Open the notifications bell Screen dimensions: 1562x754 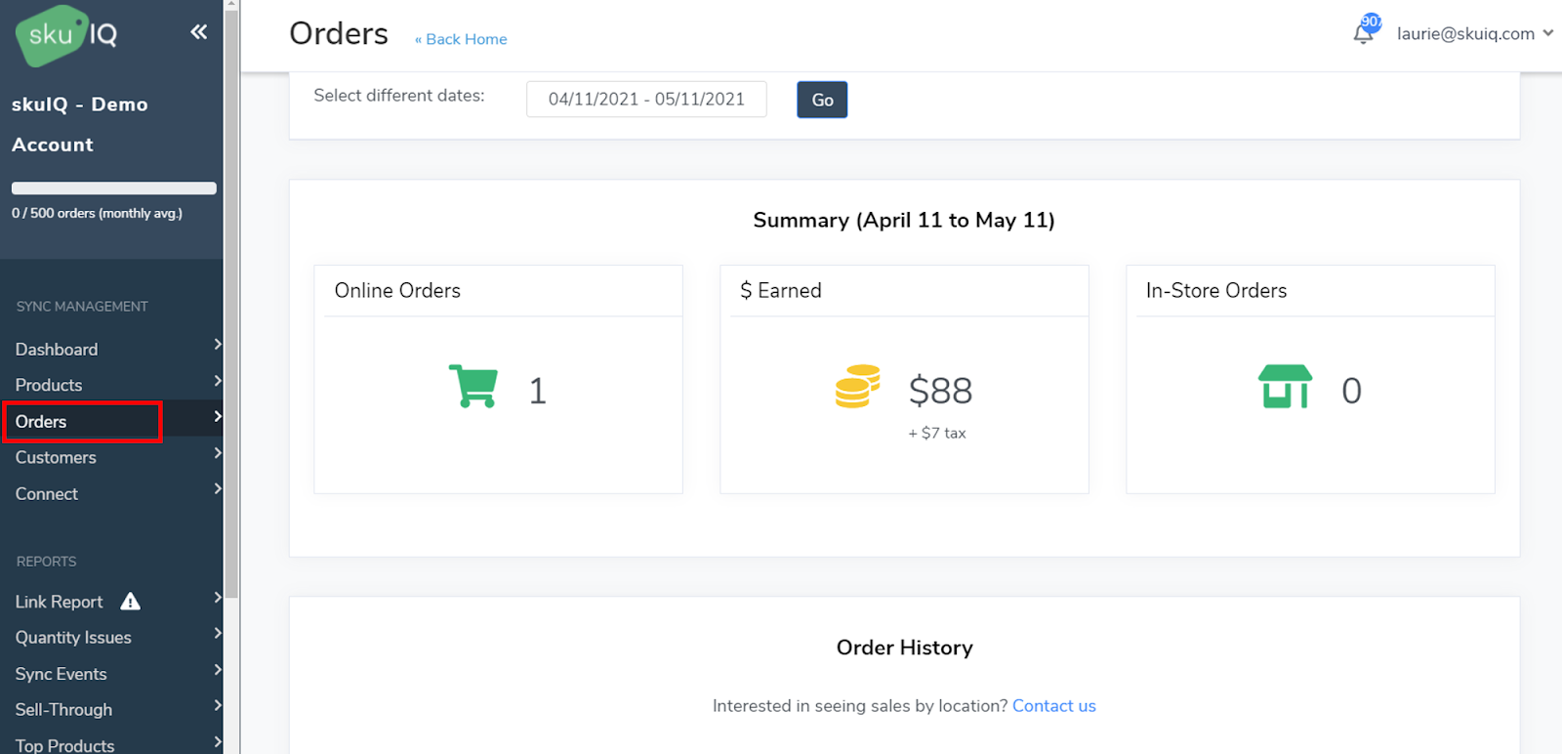click(x=1364, y=33)
